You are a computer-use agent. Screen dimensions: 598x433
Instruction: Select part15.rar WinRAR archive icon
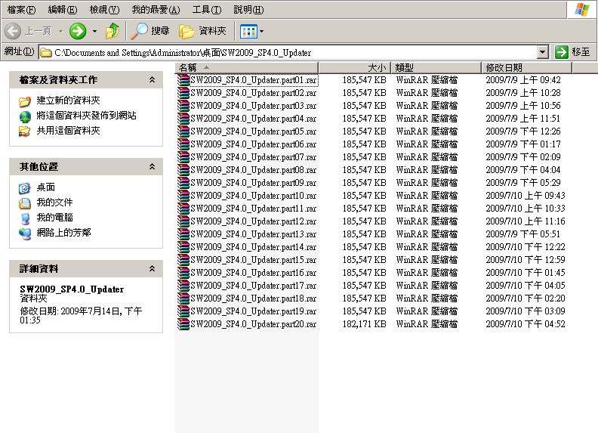tap(183, 260)
